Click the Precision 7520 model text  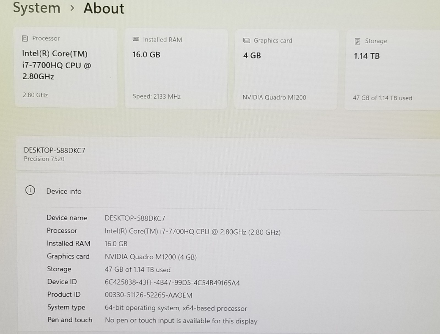coord(44,159)
